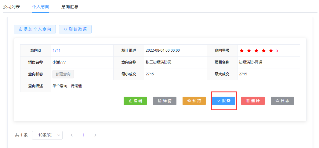
Task: Open the 意向汇总 tab
Action: click(x=70, y=6)
